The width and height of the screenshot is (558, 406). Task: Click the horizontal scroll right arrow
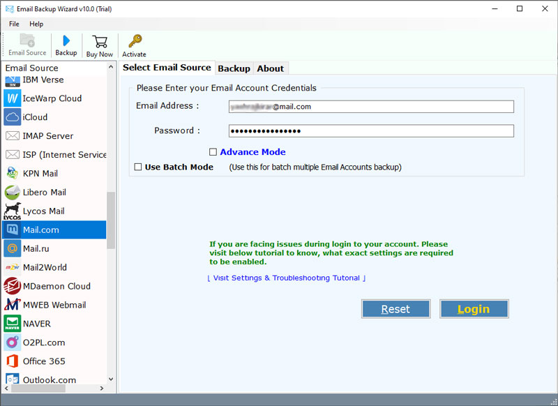pyautogui.click(x=102, y=388)
